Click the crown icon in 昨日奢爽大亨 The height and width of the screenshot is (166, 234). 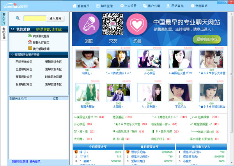(128, 152)
